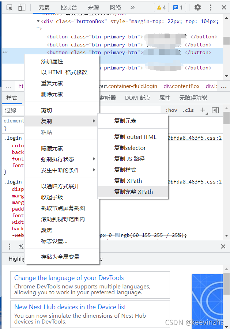
Task: Click the new style rule plus icon
Action: [x=203, y=110]
